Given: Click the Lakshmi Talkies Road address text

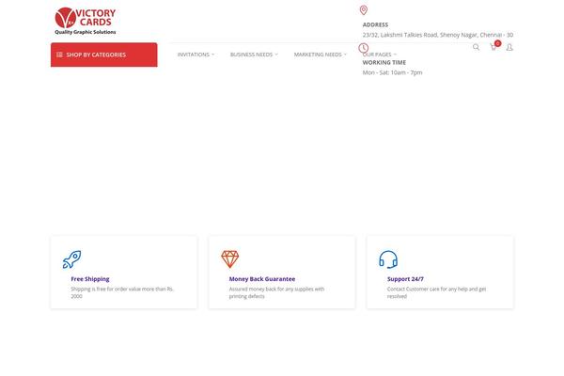Looking at the screenshot, I should coord(438,35).
